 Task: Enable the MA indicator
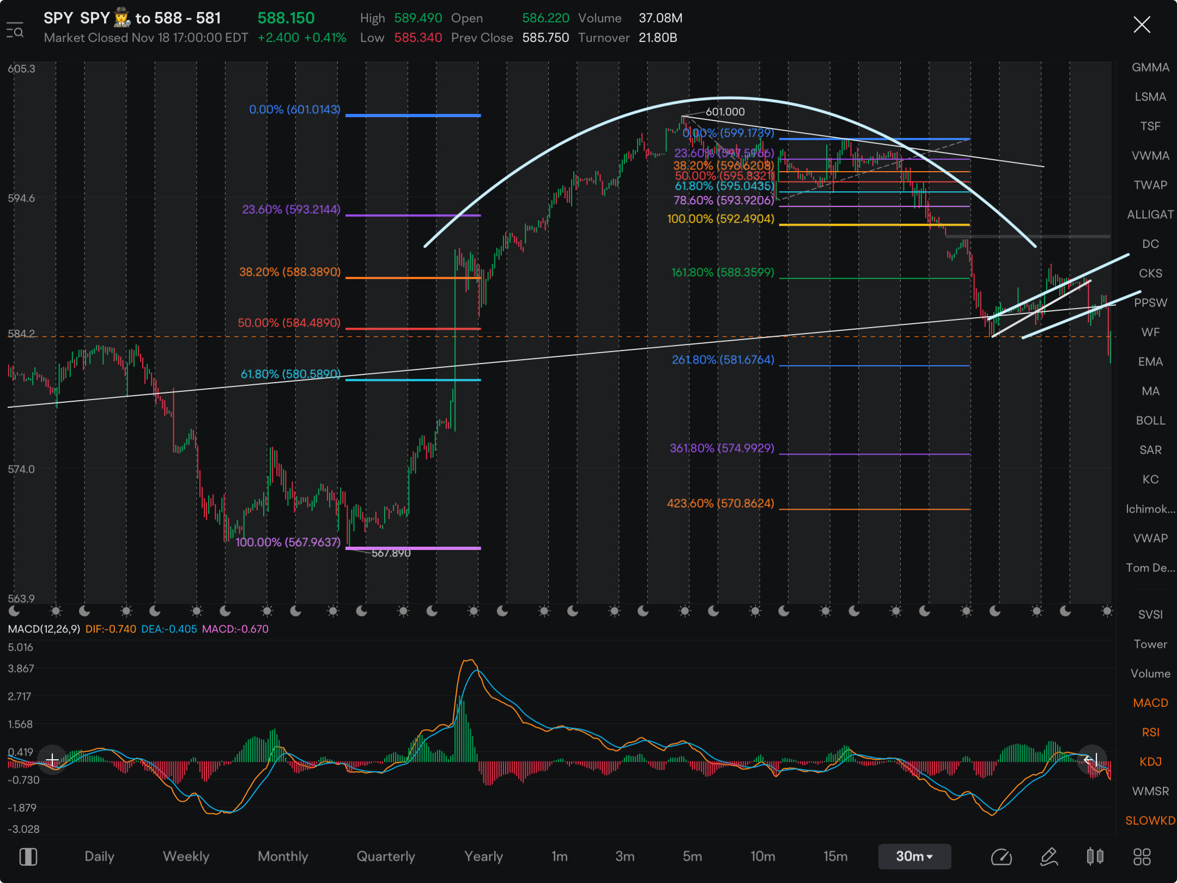pyautogui.click(x=1150, y=391)
